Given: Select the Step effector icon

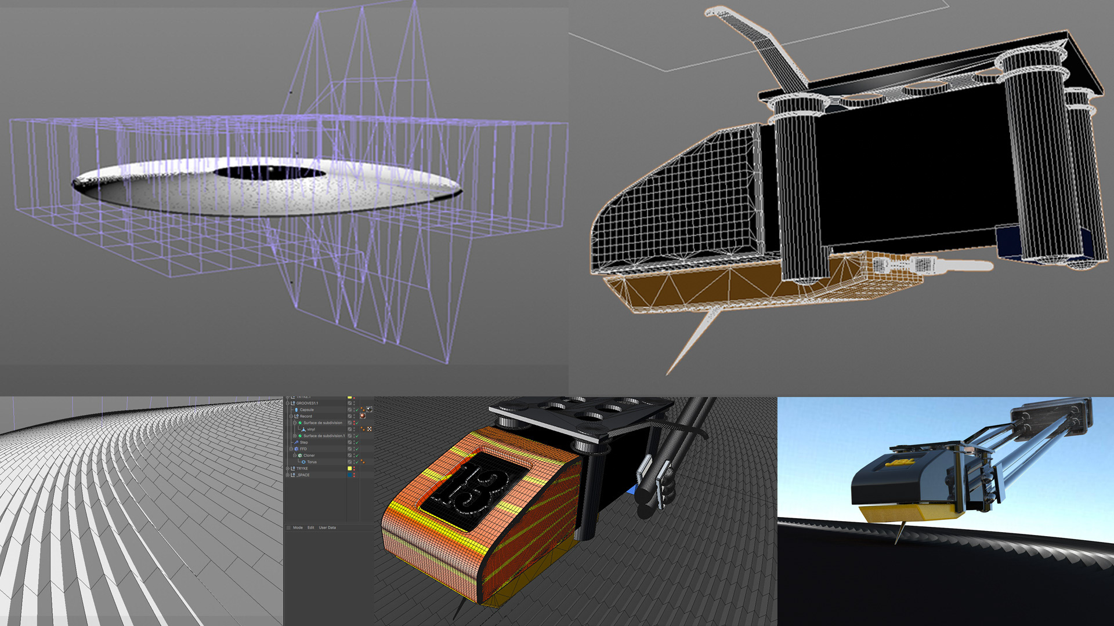Looking at the screenshot, I should pyautogui.click(x=296, y=442).
